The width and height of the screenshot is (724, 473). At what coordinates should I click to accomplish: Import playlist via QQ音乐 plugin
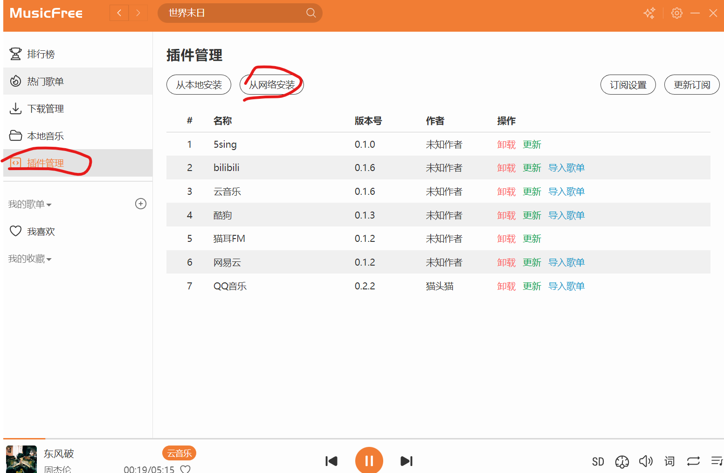(x=566, y=286)
